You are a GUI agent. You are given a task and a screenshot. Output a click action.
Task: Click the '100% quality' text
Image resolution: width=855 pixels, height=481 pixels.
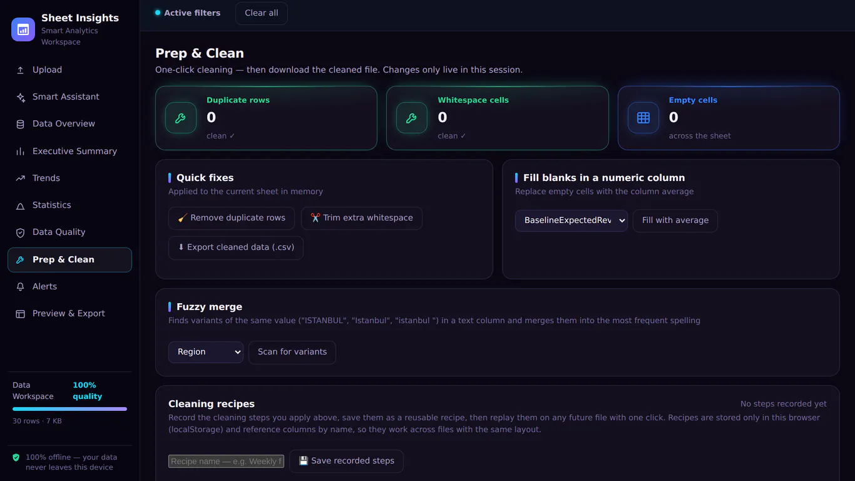pyautogui.click(x=88, y=391)
